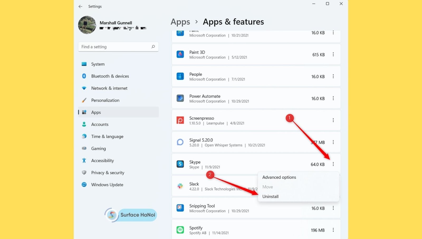Viewport: 422px width, 239px height.
Task: Open more options for Screenpresso
Action: pyautogui.click(x=333, y=120)
